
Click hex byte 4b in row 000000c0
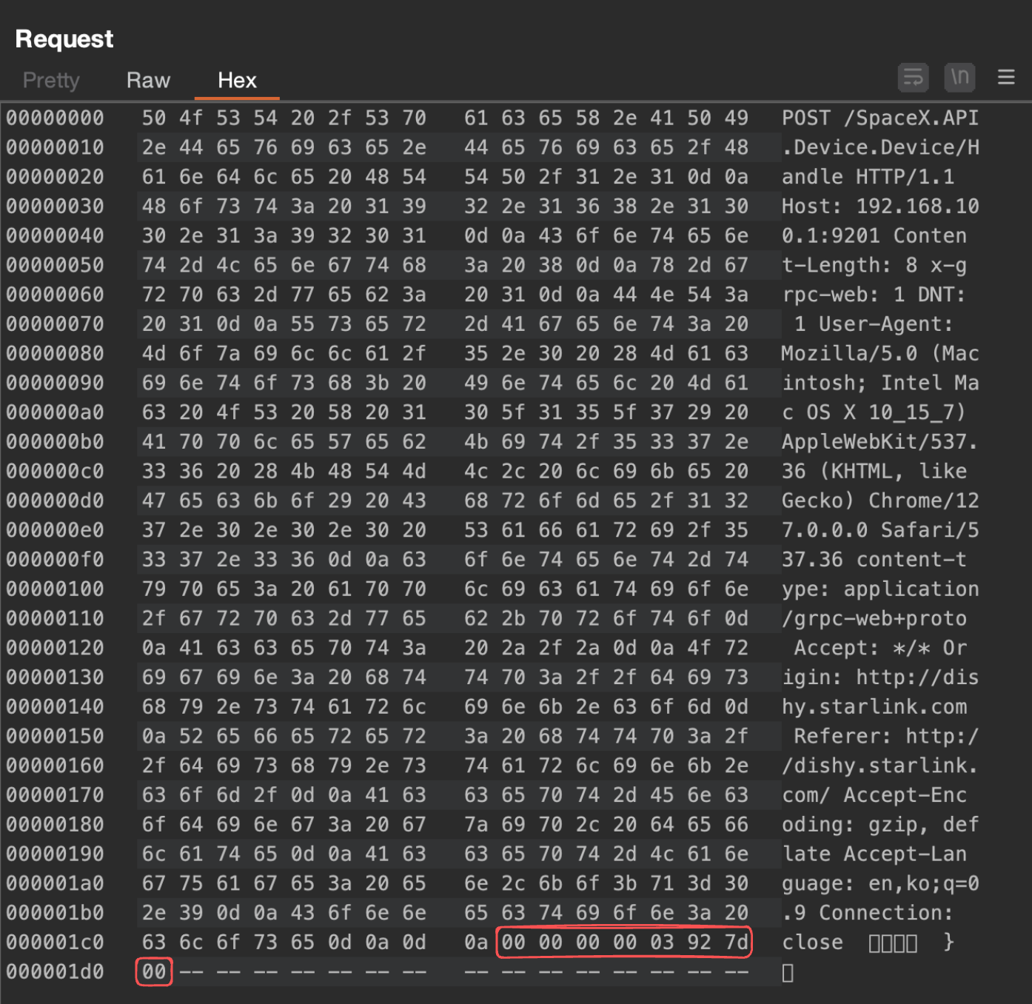[x=303, y=471]
